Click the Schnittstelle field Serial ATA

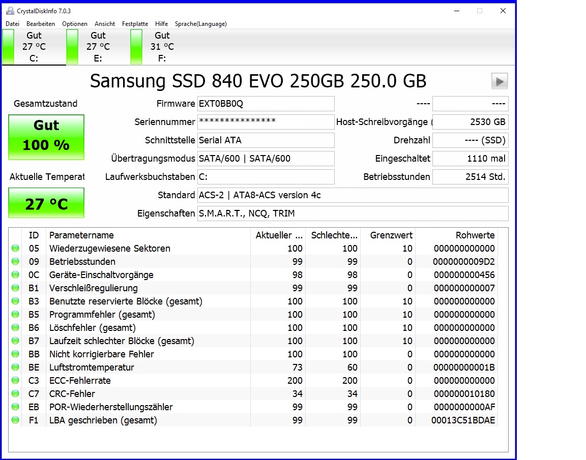tap(266, 140)
